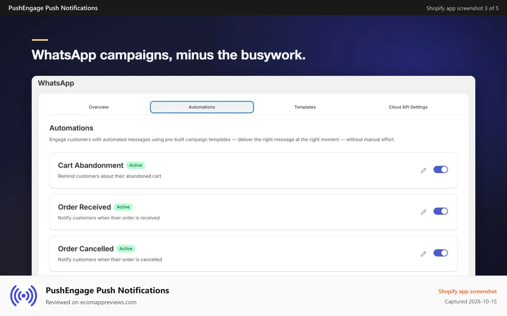507x316 pixels.
Task: Edit the Order Cancelled automation pencil icon
Action: click(x=423, y=254)
